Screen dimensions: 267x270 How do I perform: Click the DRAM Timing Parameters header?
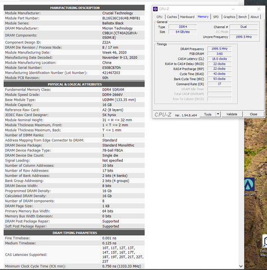click(74, 233)
